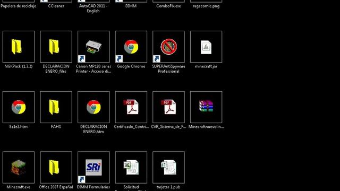Open the FAHS folder
This screenshot has height=191, width=340.
tap(56, 107)
